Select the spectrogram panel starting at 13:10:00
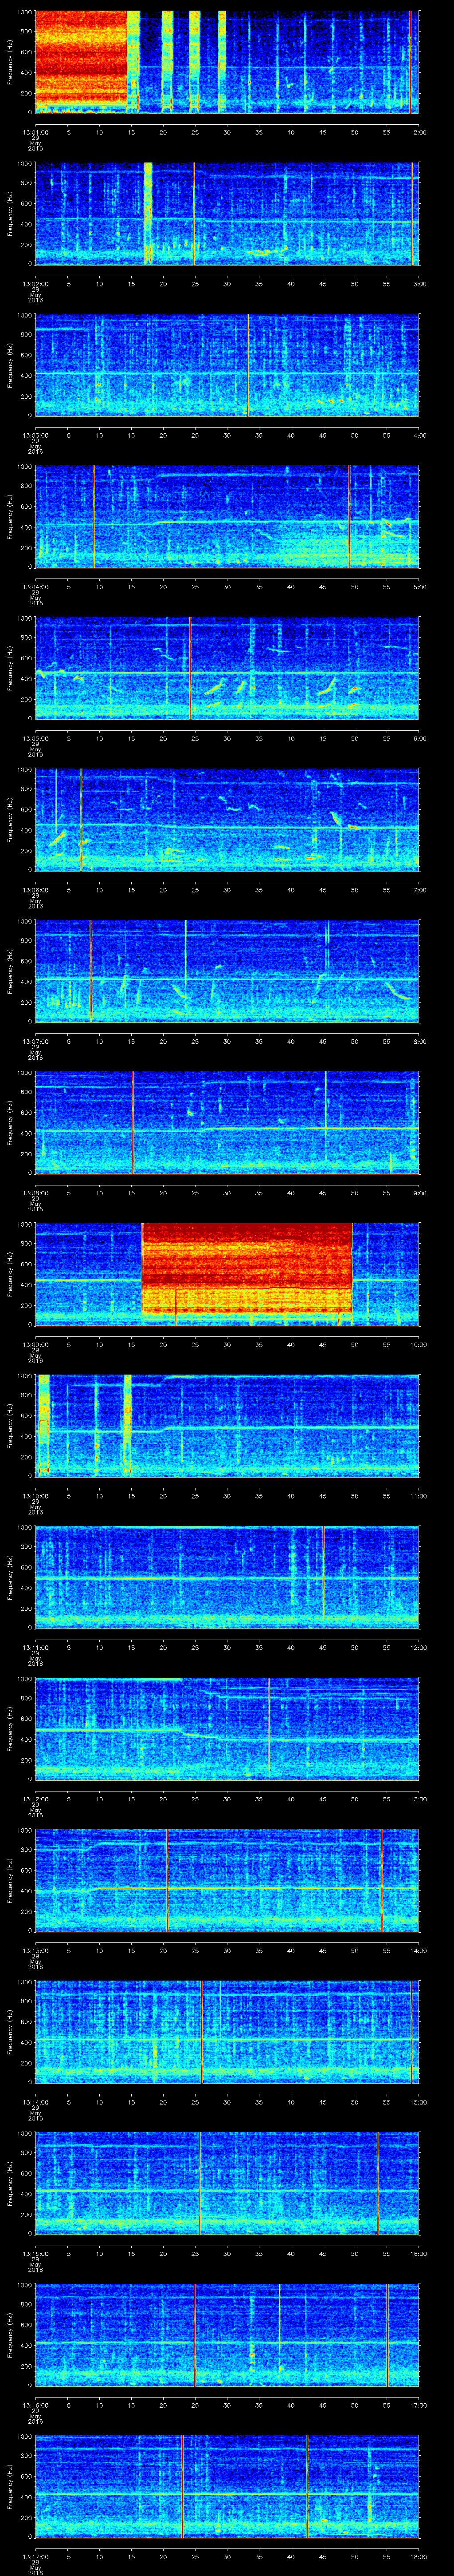Image resolution: width=454 pixels, height=2576 pixels. 227,1426
